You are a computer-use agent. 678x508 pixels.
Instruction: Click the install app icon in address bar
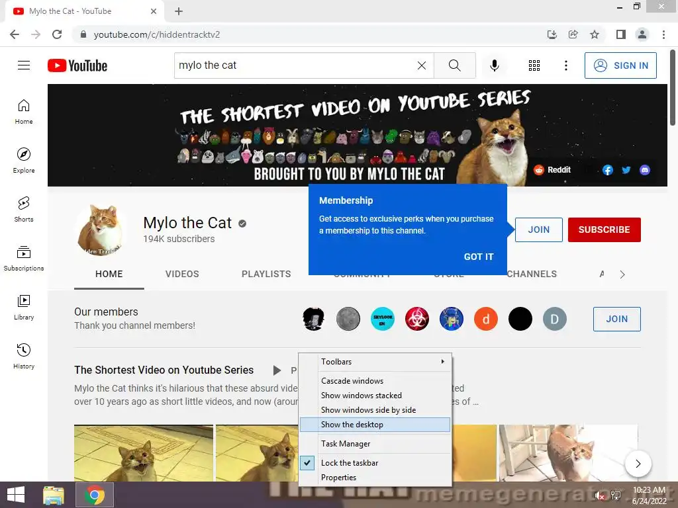pos(552,34)
